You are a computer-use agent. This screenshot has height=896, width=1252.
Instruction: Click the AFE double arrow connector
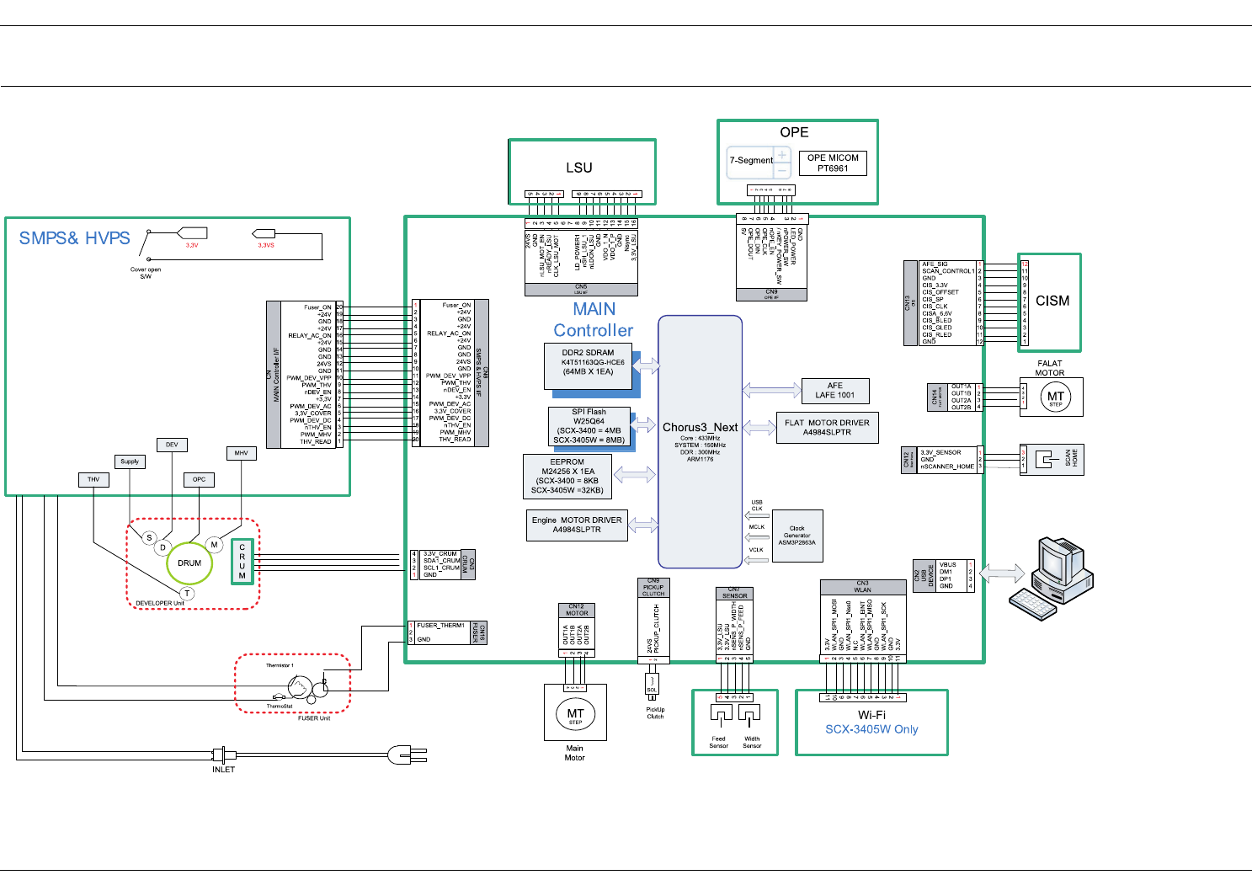point(772,389)
